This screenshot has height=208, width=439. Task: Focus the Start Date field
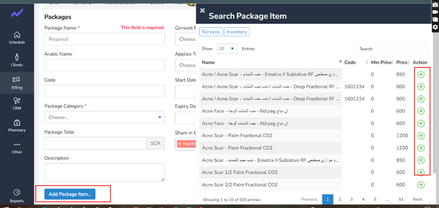(x=185, y=91)
